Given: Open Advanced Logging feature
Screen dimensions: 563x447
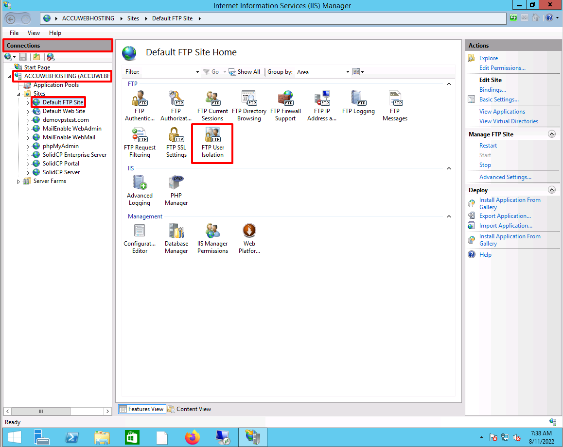Looking at the screenshot, I should tap(140, 191).
